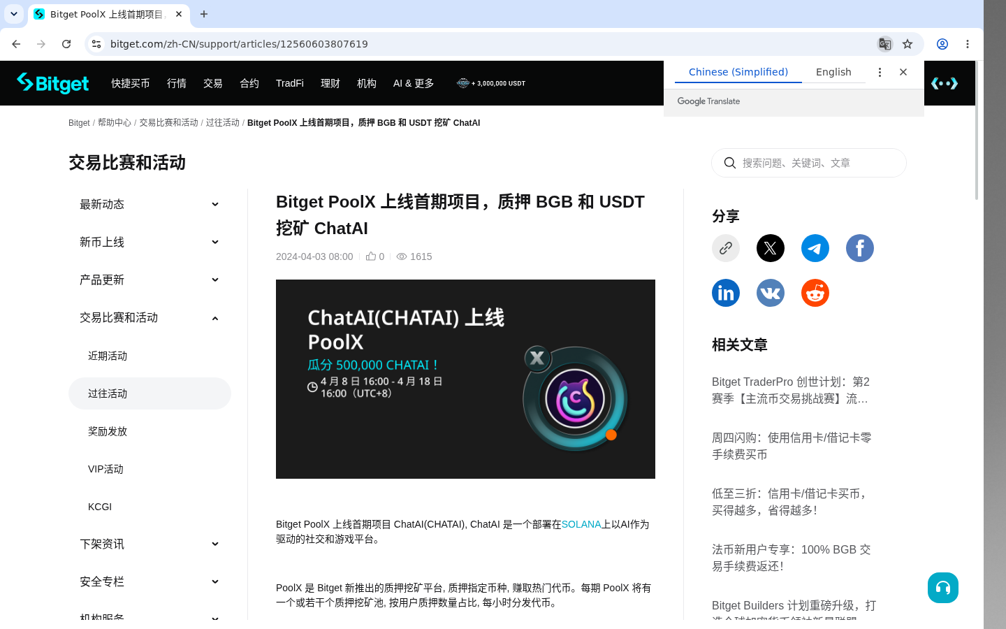Click the ChatAI PoolX banner image
Image resolution: width=1006 pixels, height=629 pixels.
[x=465, y=379]
